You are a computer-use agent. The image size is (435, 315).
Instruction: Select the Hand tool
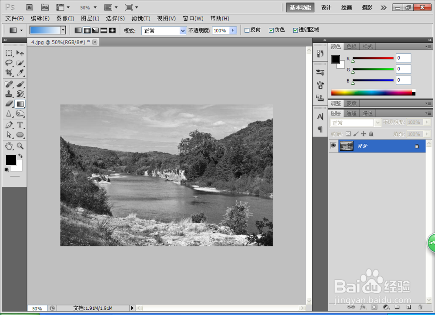[x=9, y=146]
